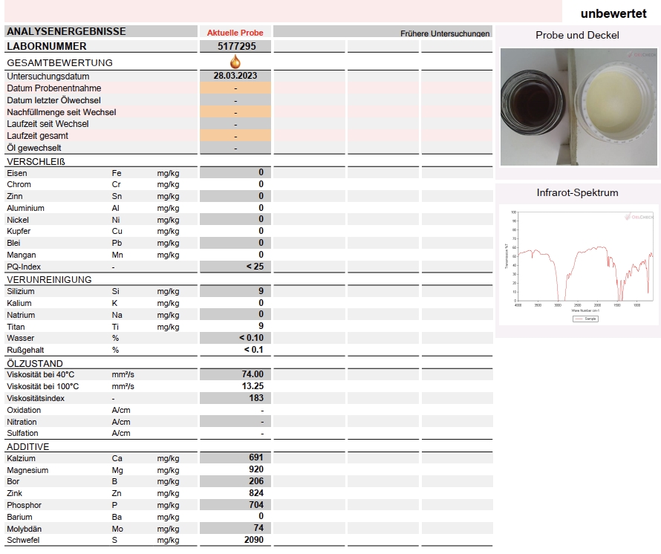Select the ADDITIVE section heading
This screenshot has width=661, height=554.
point(28,446)
